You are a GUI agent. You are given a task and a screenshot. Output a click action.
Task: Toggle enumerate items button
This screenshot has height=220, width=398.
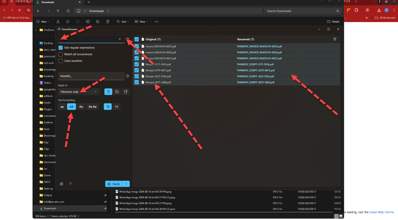pos(108,107)
